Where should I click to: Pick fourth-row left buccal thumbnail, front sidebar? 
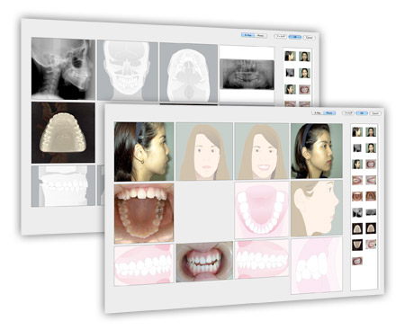pyautogui.click(x=357, y=180)
